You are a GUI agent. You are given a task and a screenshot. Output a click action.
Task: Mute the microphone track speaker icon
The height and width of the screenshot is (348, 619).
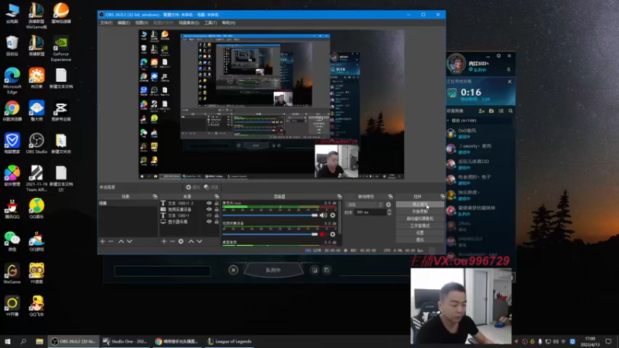(323, 215)
